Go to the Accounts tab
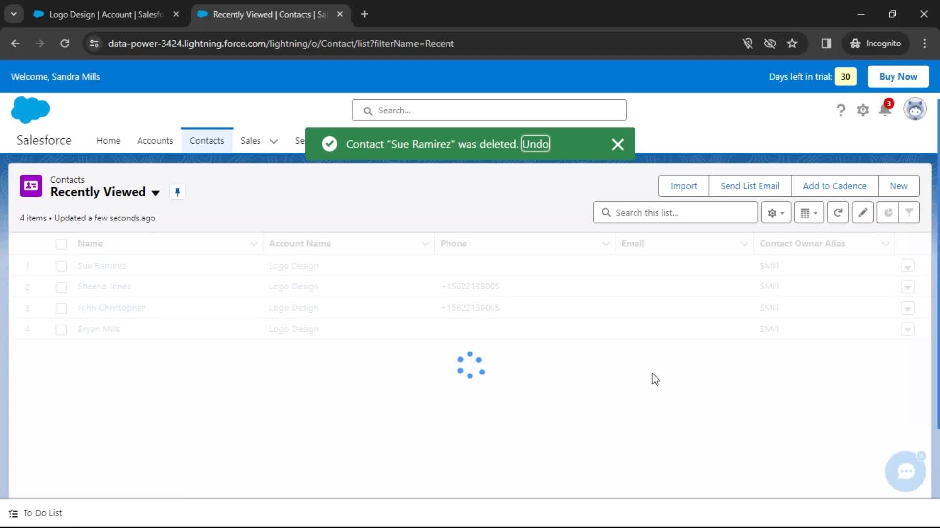The width and height of the screenshot is (940, 528). [155, 141]
